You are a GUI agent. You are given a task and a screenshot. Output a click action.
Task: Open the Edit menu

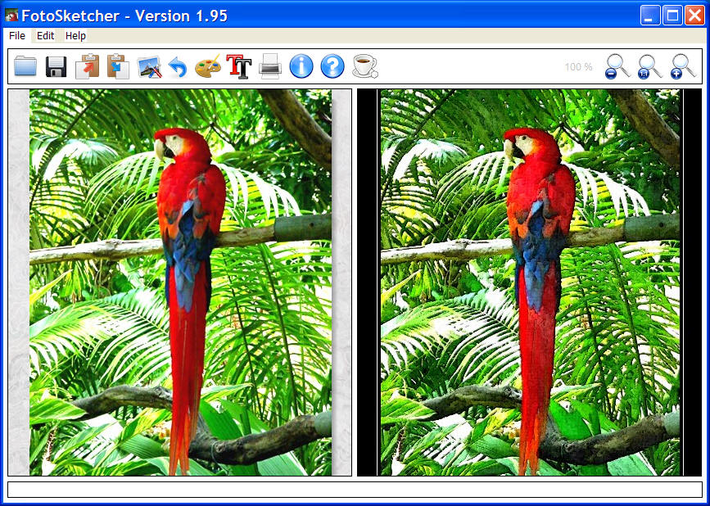click(45, 36)
